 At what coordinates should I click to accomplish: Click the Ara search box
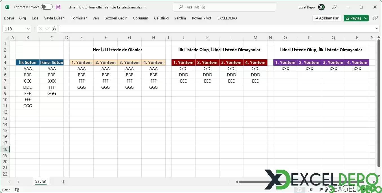point(224,7)
